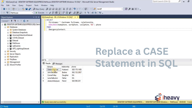Toggle Results to File mode
The width and height of the screenshot is (192, 108).
click(x=81, y=13)
